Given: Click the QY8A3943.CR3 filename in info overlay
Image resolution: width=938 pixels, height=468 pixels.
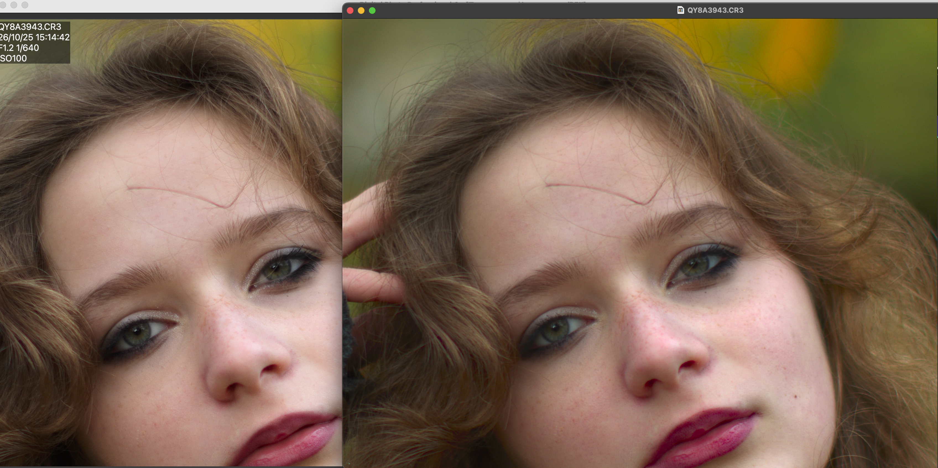Looking at the screenshot, I should 31,27.
